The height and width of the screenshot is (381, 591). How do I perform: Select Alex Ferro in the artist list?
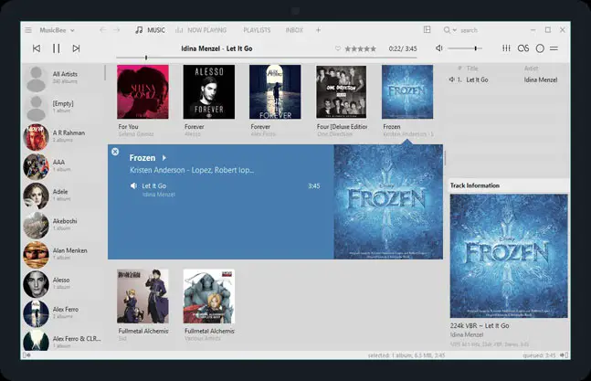point(63,313)
